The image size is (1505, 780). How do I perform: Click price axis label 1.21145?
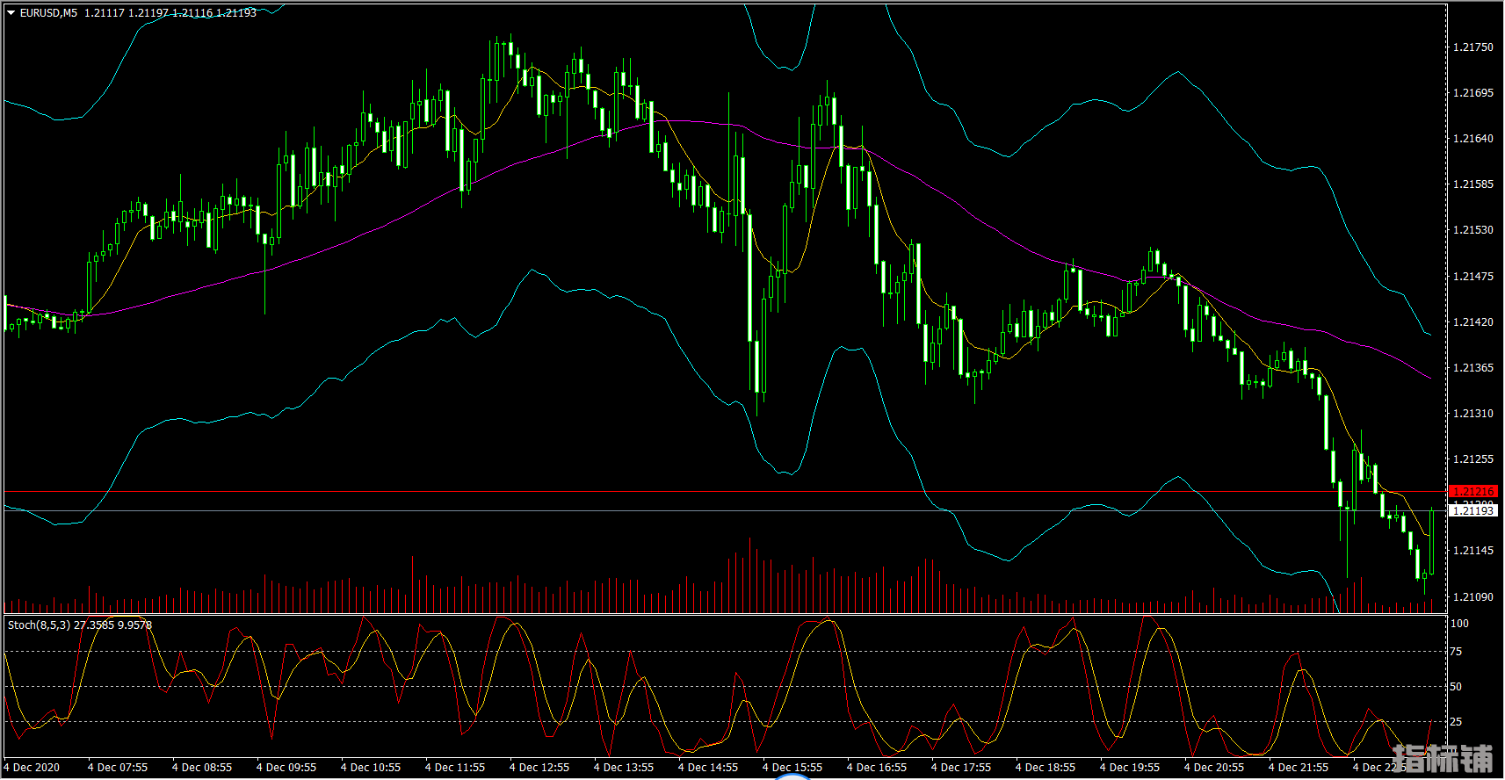[x=1472, y=551]
